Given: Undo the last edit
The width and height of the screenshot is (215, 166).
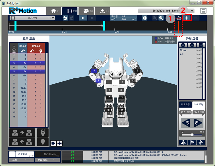Looking at the screenshot, I should click(x=65, y=18).
